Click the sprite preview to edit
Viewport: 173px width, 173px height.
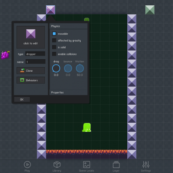pos(30,37)
